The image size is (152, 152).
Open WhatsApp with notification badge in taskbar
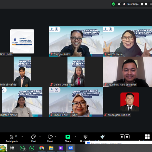pyautogui.click(x=22, y=148)
